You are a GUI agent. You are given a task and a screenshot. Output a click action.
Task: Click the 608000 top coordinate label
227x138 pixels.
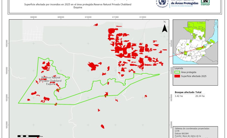pos(33,17)
